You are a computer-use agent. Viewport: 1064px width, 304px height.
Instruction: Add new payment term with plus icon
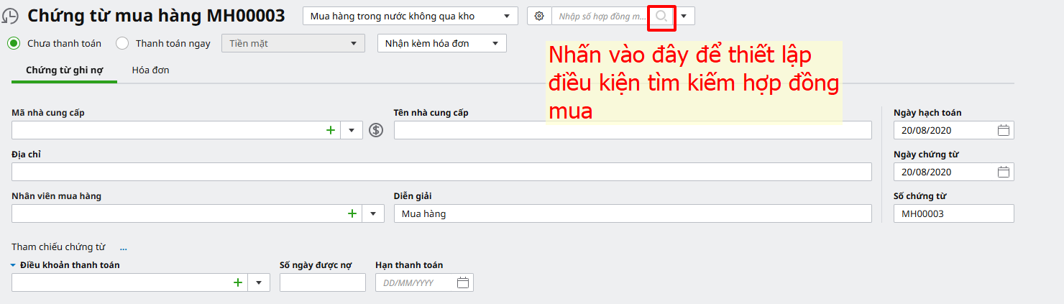tap(238, 282)
